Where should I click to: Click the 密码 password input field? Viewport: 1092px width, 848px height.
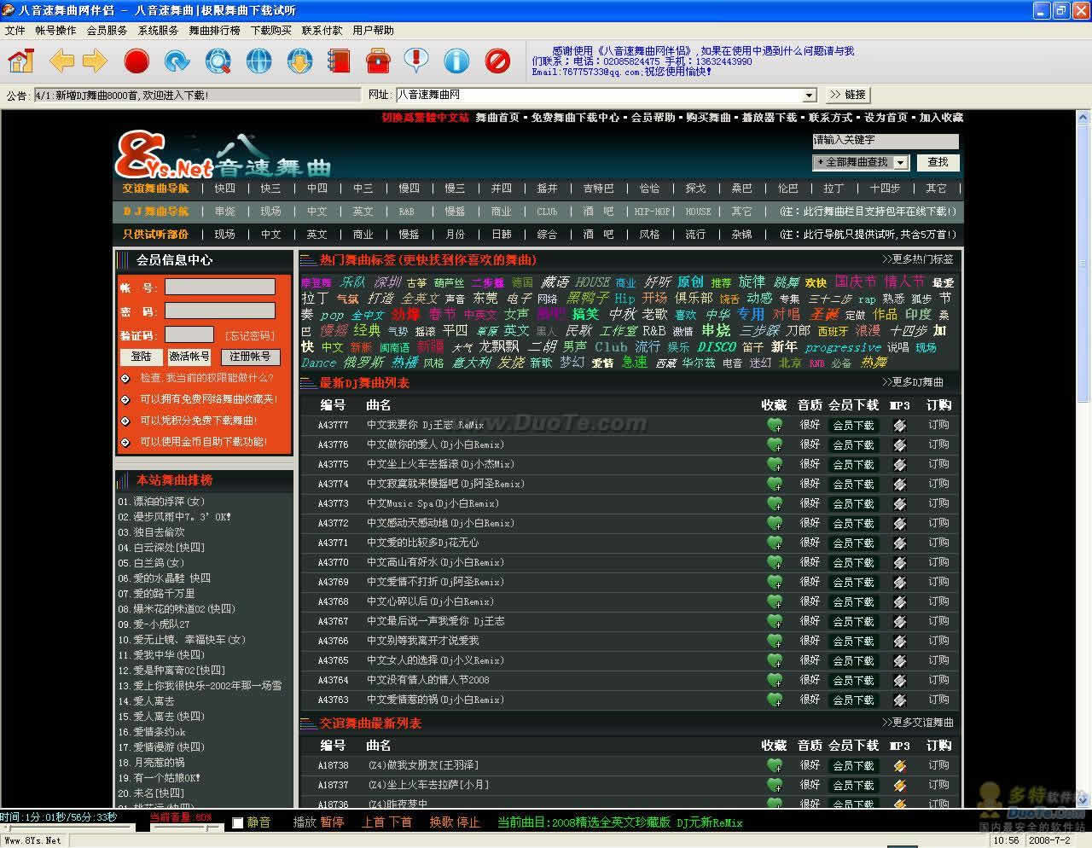(x=220, y=311)
